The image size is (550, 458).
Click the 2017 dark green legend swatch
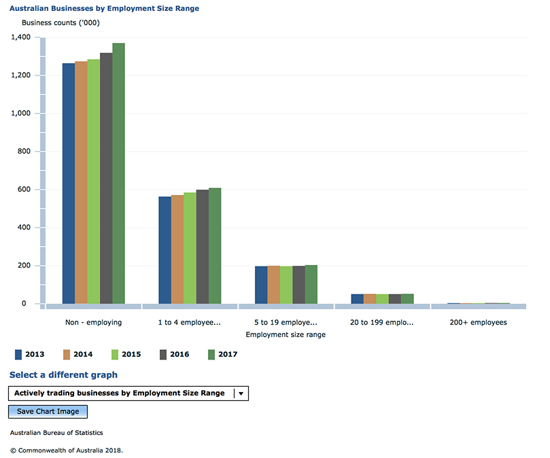[x=211, y=355]
